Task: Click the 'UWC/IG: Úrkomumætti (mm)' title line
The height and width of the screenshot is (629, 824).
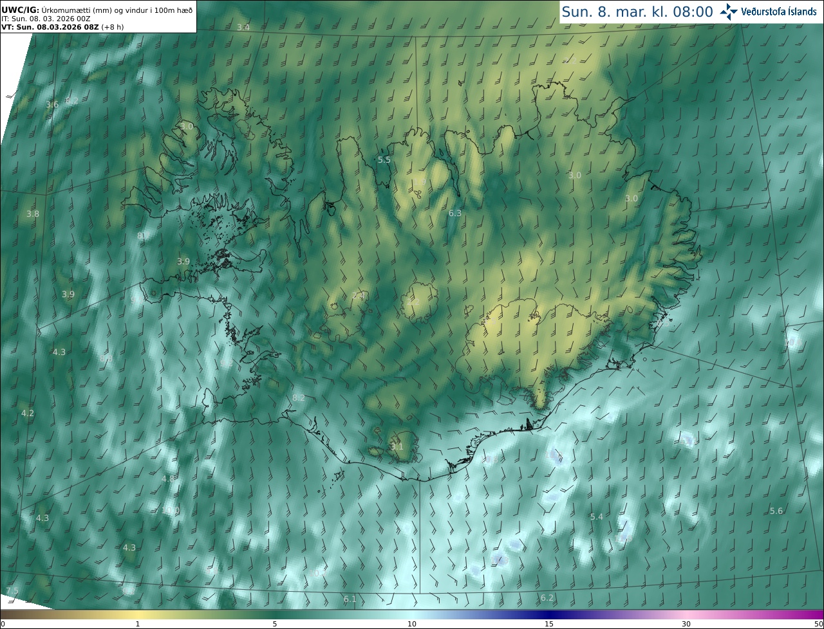Action: click(x=97, y=10)
